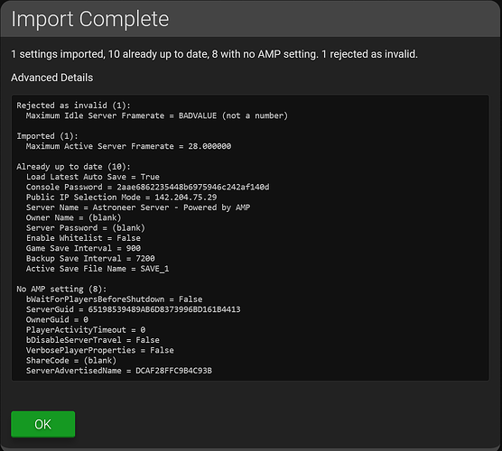The image size is (502, 451).
Task: Click the 'Server Name = Astroneer Server' line
Action: click(138, 207)
